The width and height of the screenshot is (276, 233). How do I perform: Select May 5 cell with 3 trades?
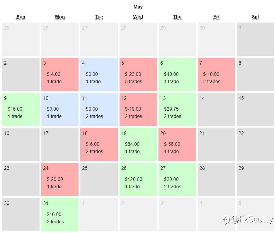(138, 74)
